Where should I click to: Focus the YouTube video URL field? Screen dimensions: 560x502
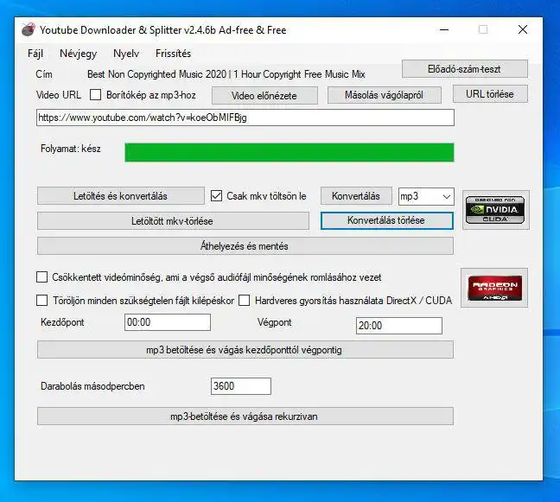(x=245, y=118)
